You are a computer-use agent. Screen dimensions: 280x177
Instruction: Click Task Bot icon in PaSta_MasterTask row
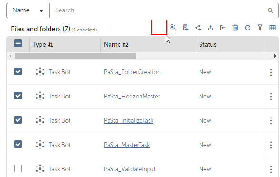[x=40, y=145]
